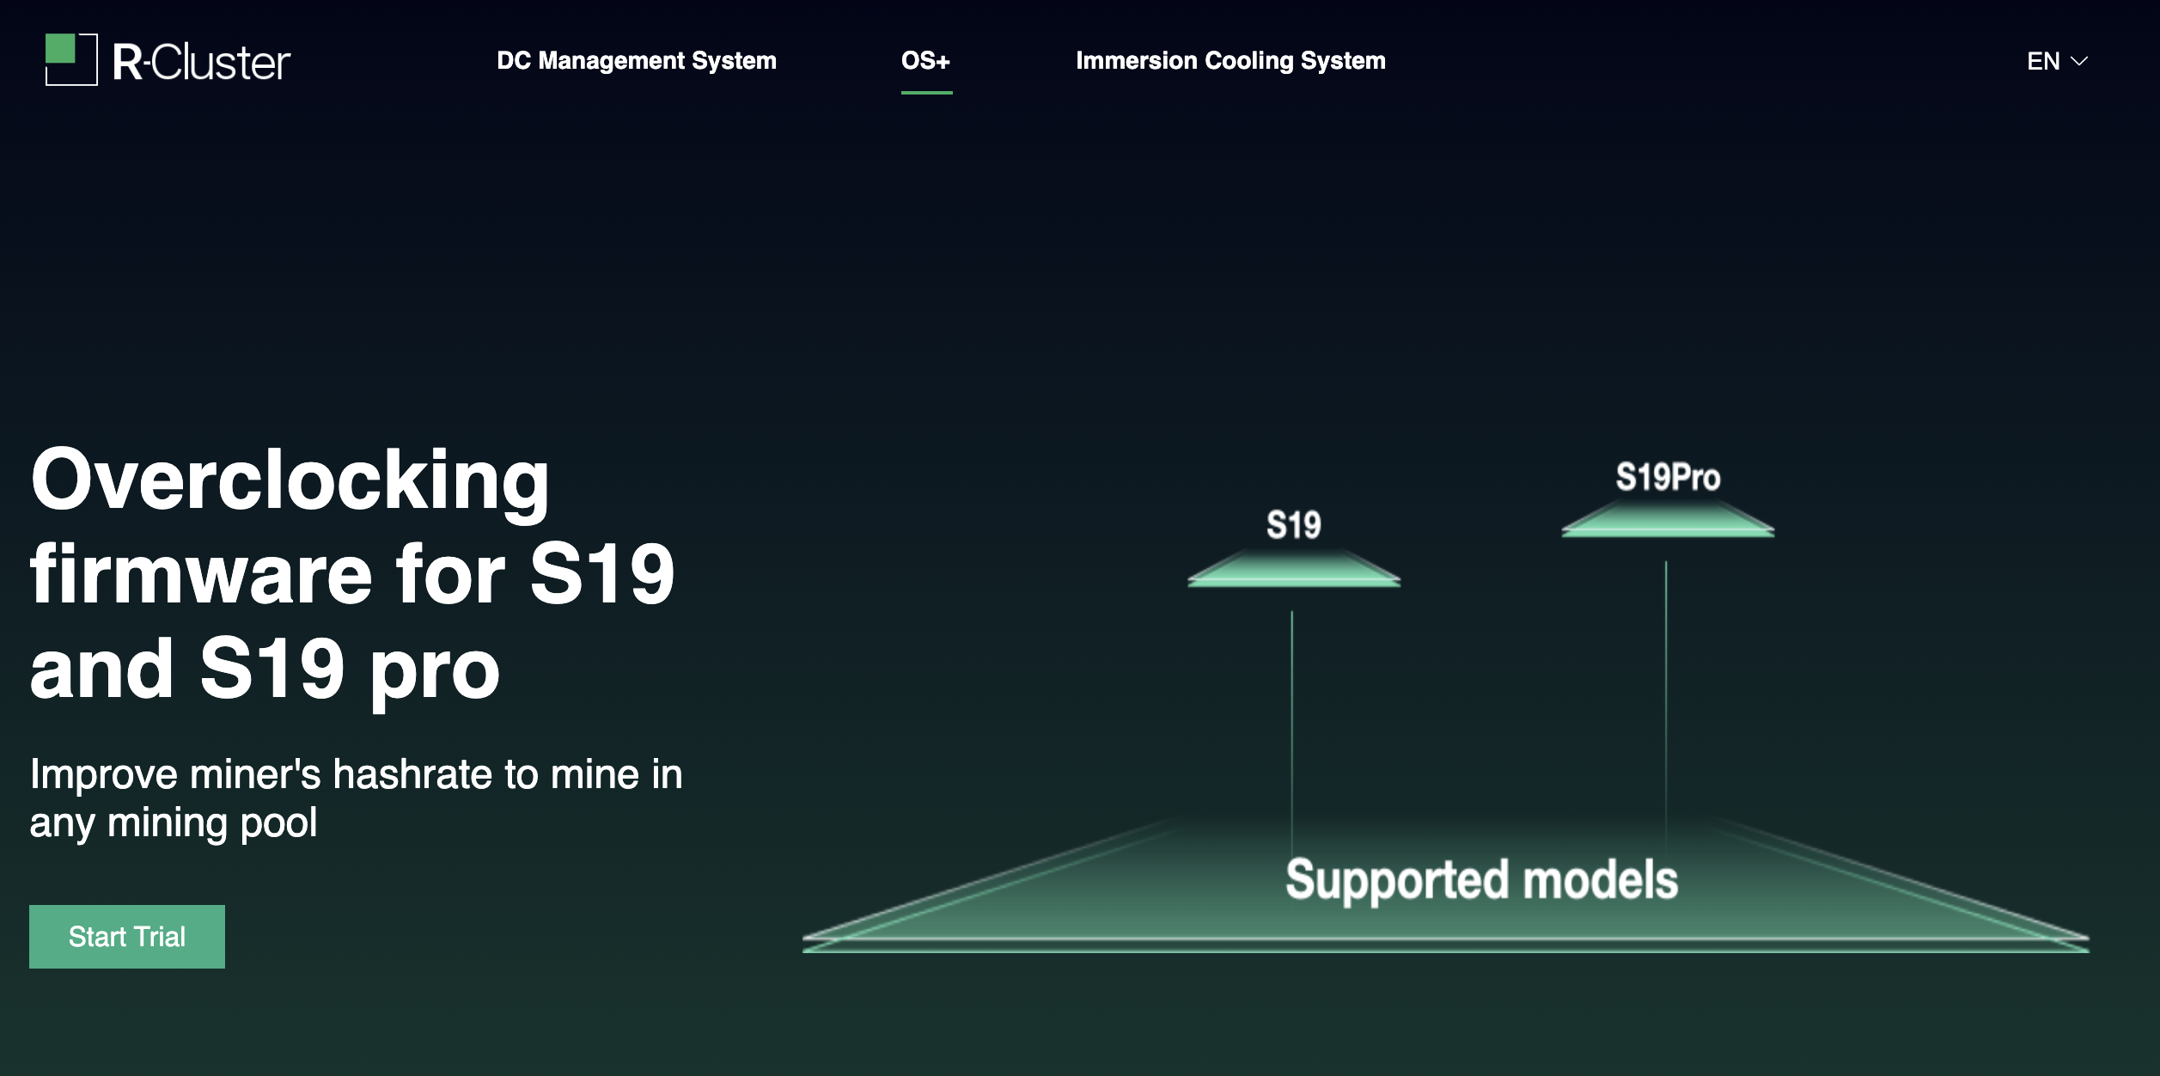Click the green platform under S19Pro
This screenshot has width=2160, height=1076.
coord(1668,523)
